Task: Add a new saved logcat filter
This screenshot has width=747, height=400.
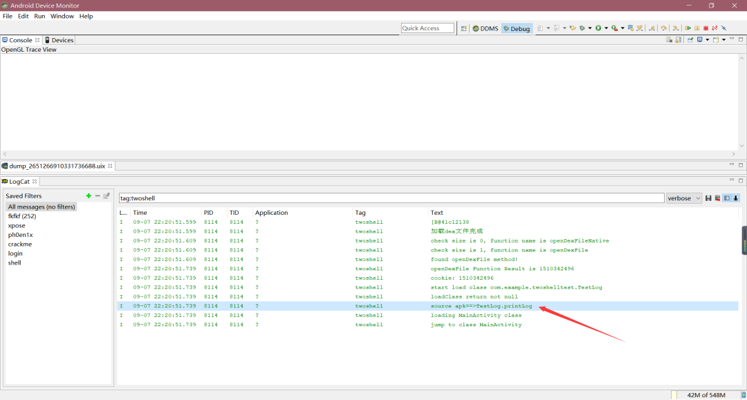Action: [x=89, y=196]
